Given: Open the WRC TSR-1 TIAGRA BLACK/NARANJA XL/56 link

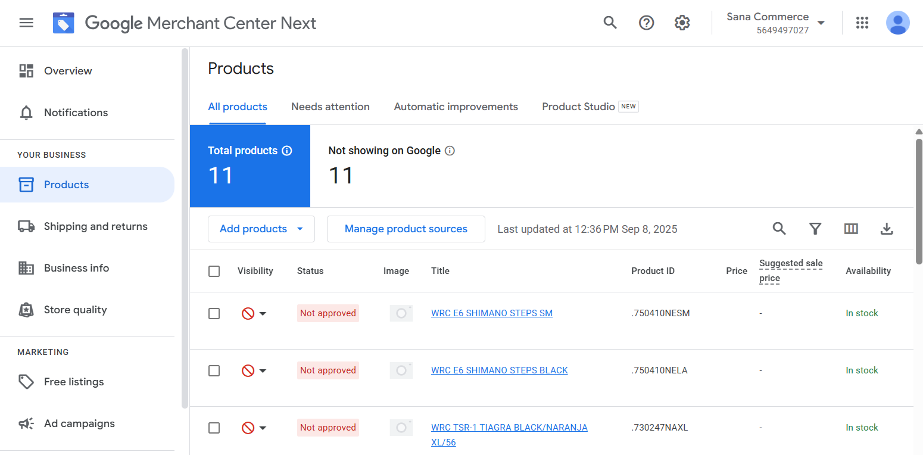Looking at the screenshot, I should pyautogui.click(x=509, y=435).
